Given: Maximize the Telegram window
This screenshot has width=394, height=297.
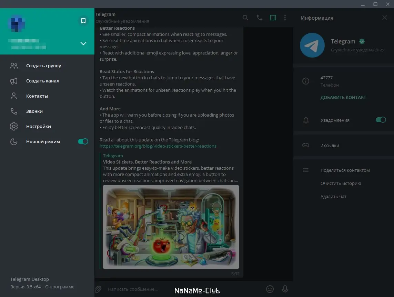Looking at the screenshot, I should 375,4.
